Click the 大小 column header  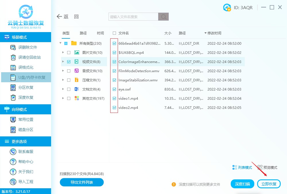[168, 33]
